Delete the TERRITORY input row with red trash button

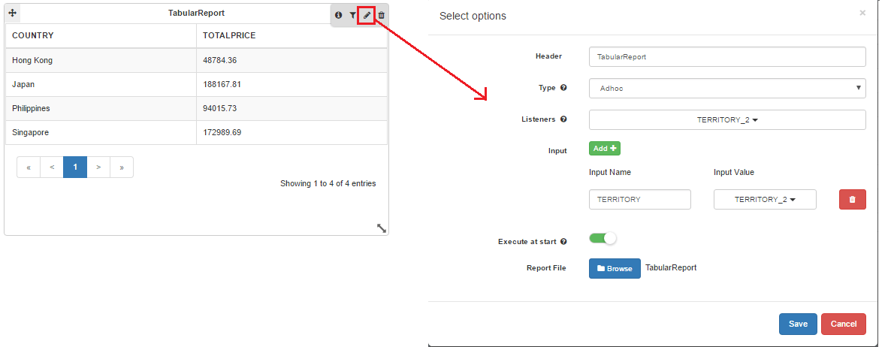(x=853, y=199)
